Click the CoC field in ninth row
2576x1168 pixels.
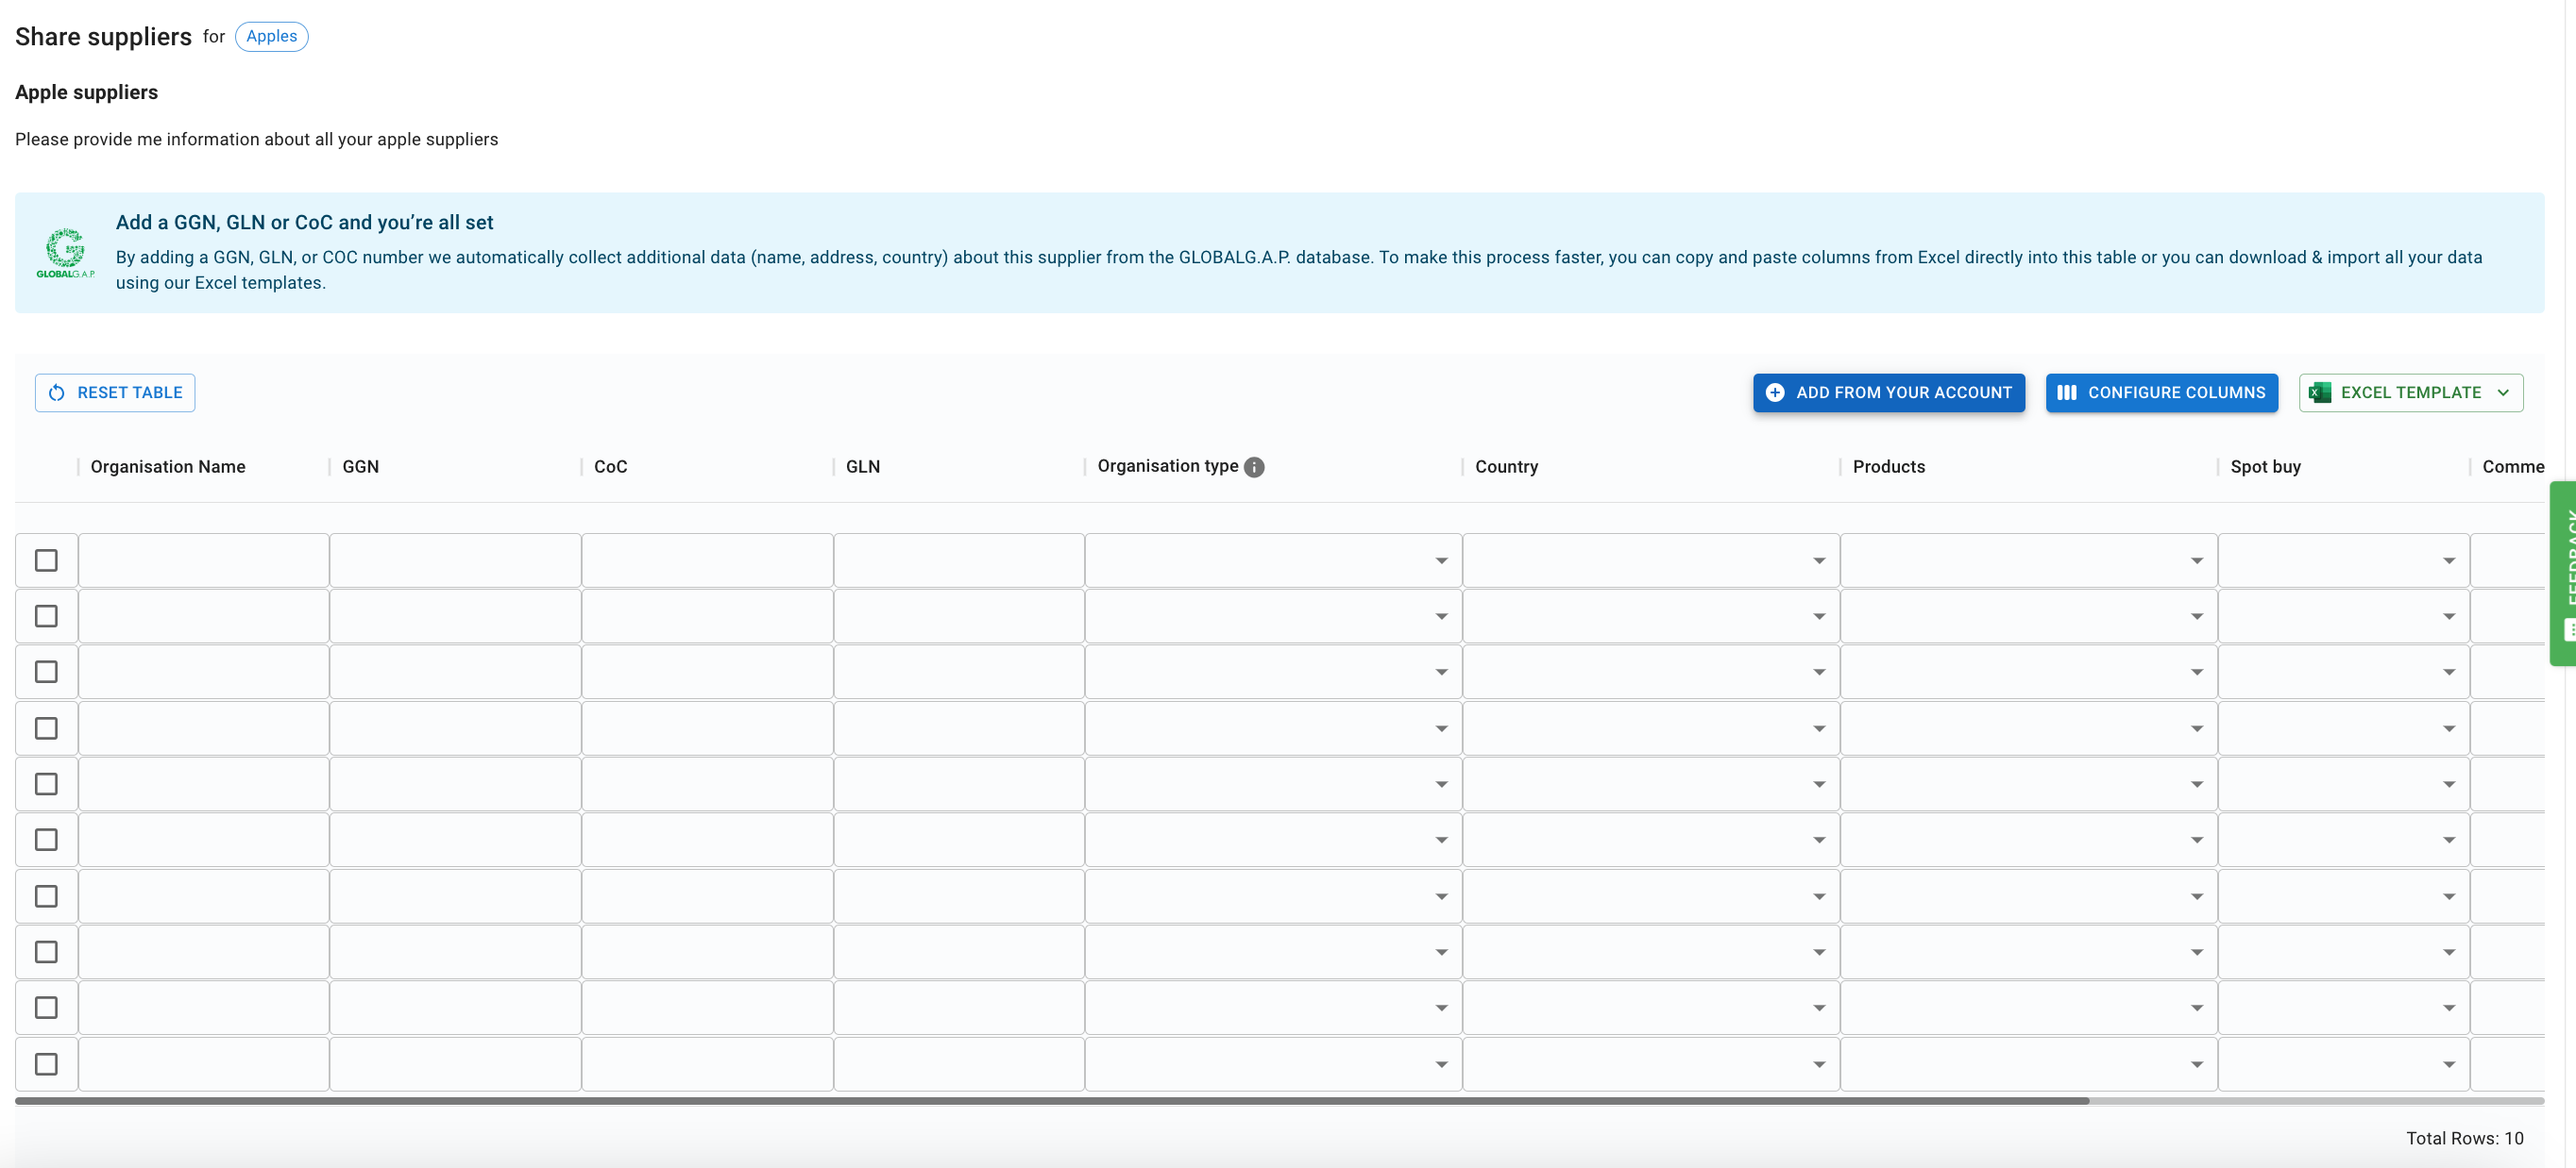[x=707, y=1009]
